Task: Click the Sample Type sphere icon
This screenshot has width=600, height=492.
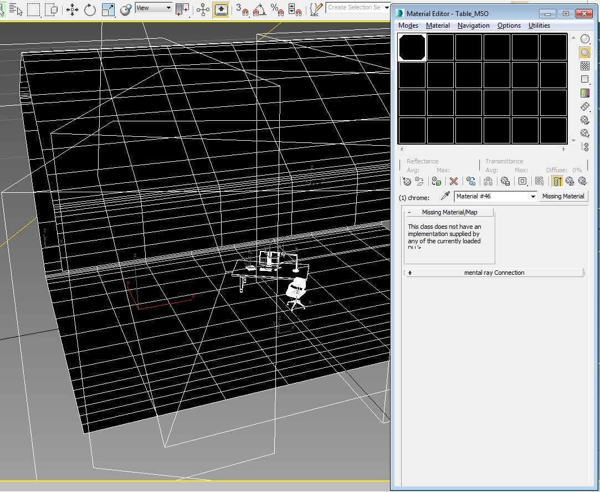Action: tap(584, 39)
